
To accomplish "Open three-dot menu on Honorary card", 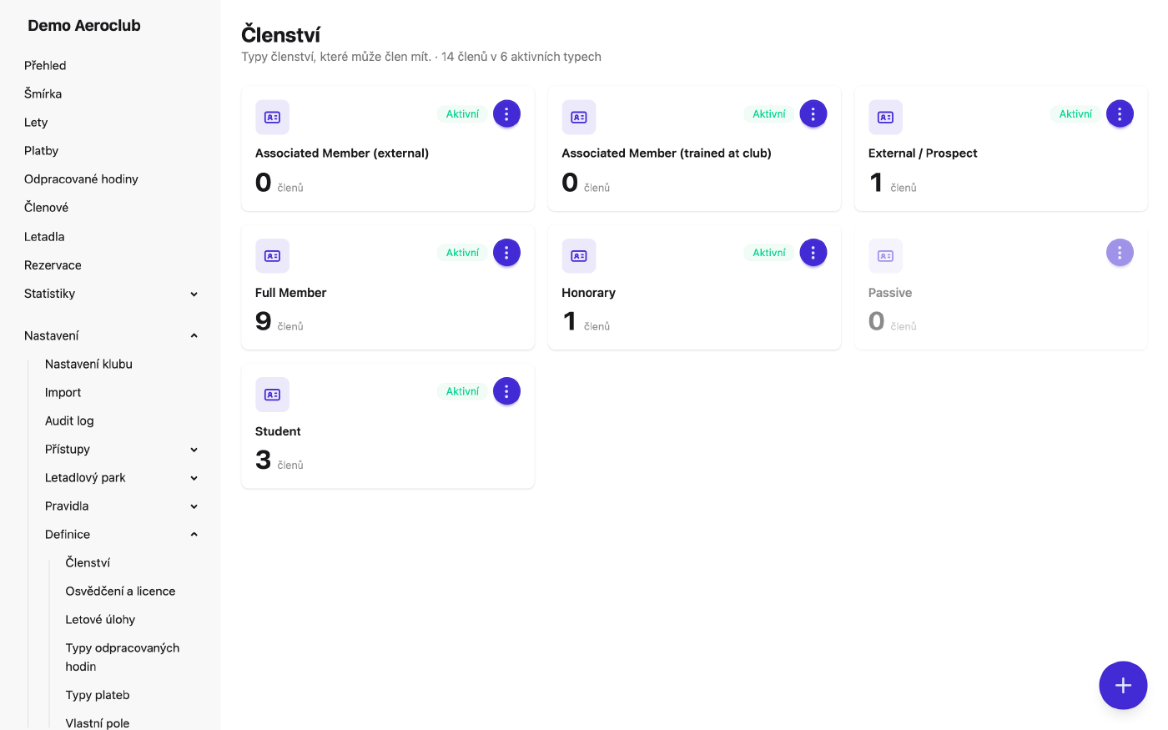I will tap(813, 252).
